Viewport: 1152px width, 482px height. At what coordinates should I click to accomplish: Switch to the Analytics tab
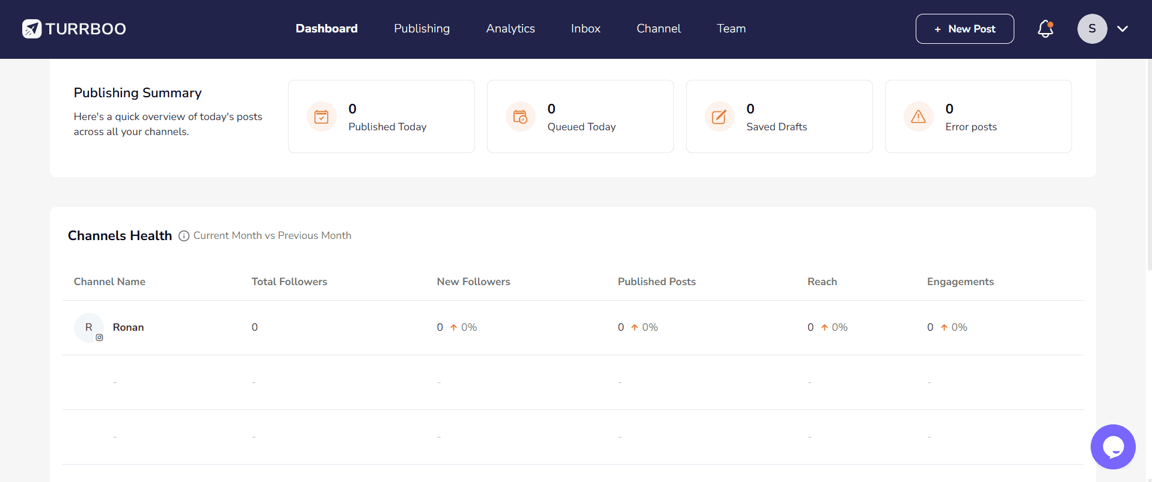(x=510, y=29)
